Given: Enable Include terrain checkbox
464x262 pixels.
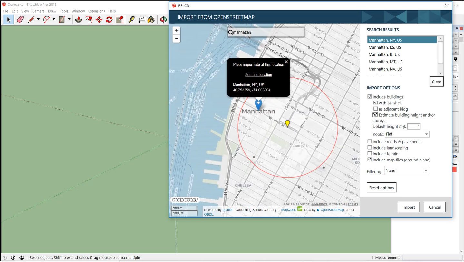Looking at the screenshot, I should click(x=370, y=154).
